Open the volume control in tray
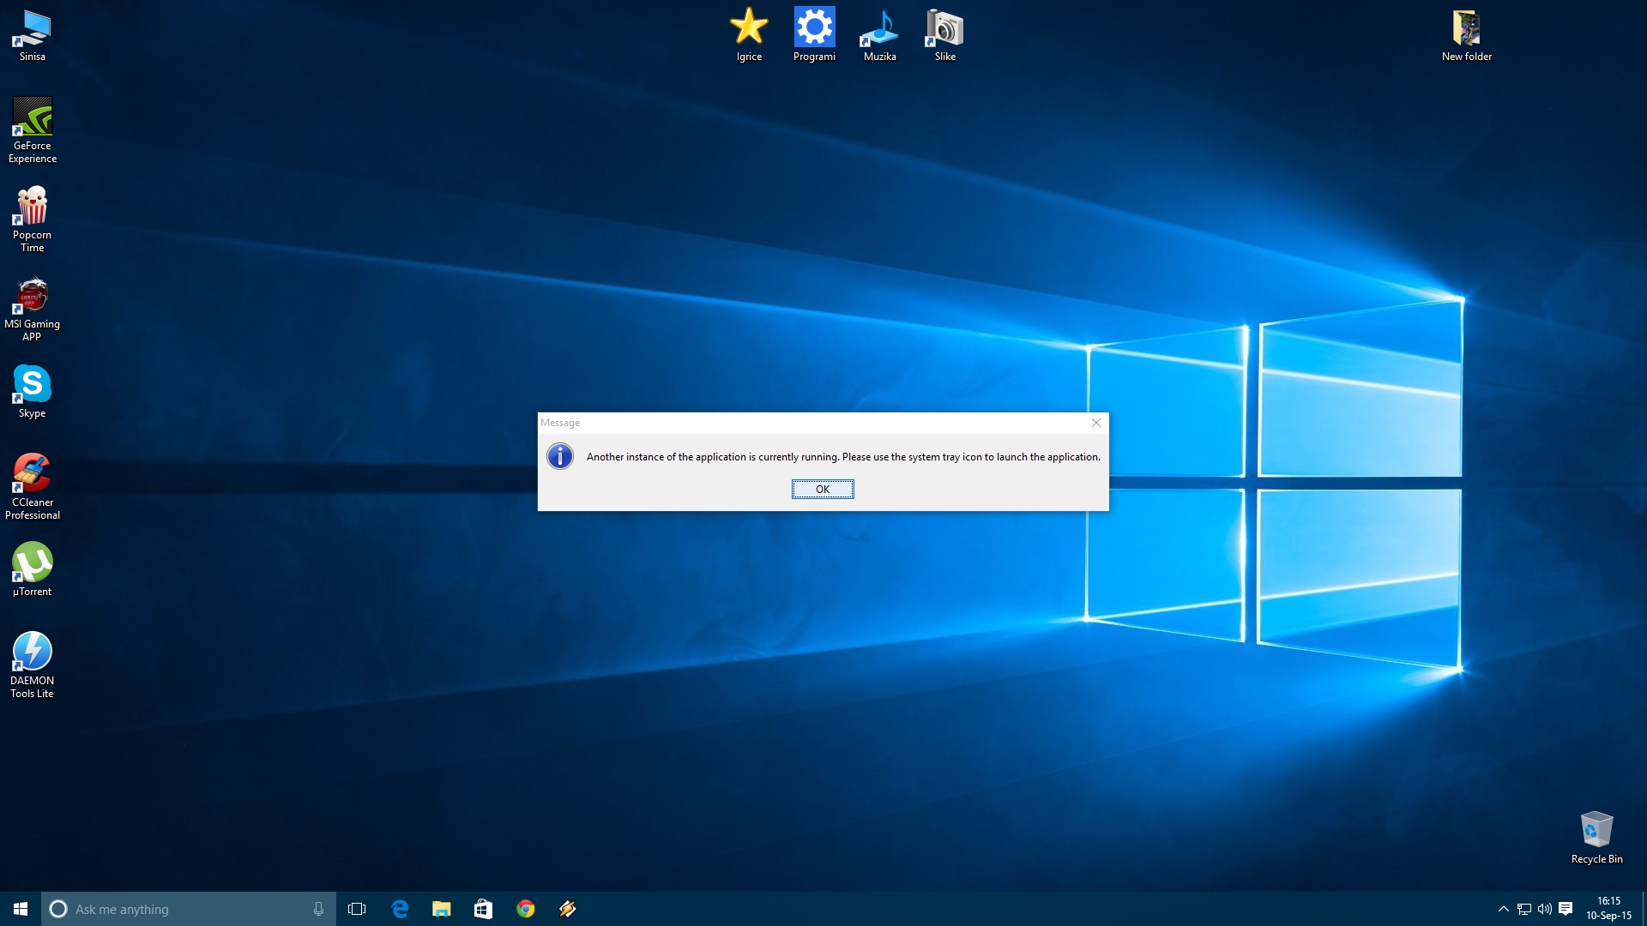Screen dimensions: 1647x926 point(1544,909)
